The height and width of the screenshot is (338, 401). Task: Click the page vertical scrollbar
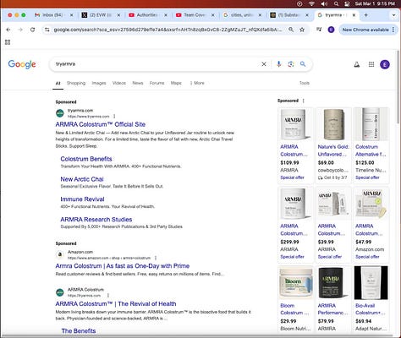tap(398, 87)
